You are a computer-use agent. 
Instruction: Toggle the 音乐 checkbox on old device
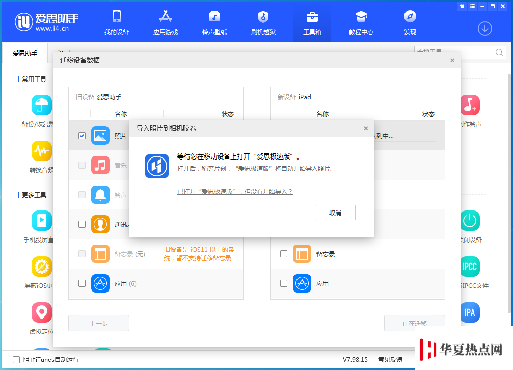82,165
